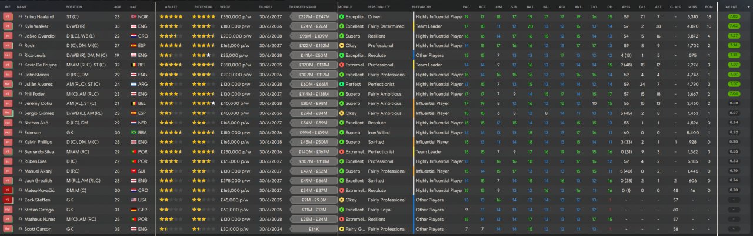Image resolution: width=753 pixels, height=236 pixels.
Task: Click the Switzerland flag for Manuel Akanji
Action: (x=132, y=171)
